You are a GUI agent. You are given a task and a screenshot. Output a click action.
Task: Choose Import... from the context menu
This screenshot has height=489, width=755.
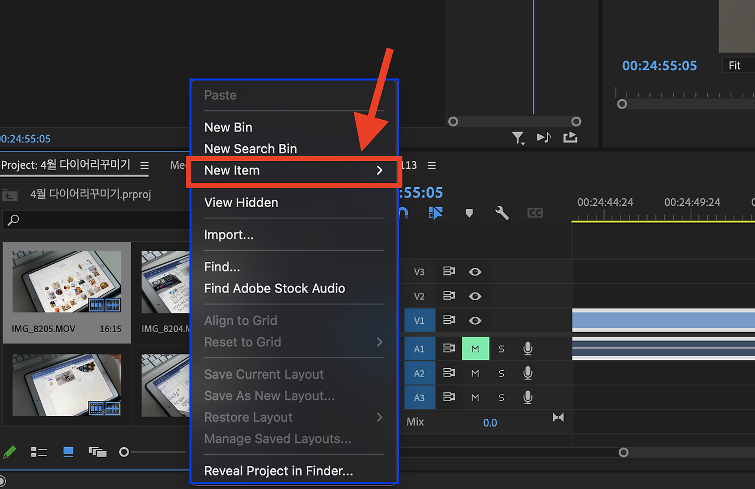click(x=229, y=235)
